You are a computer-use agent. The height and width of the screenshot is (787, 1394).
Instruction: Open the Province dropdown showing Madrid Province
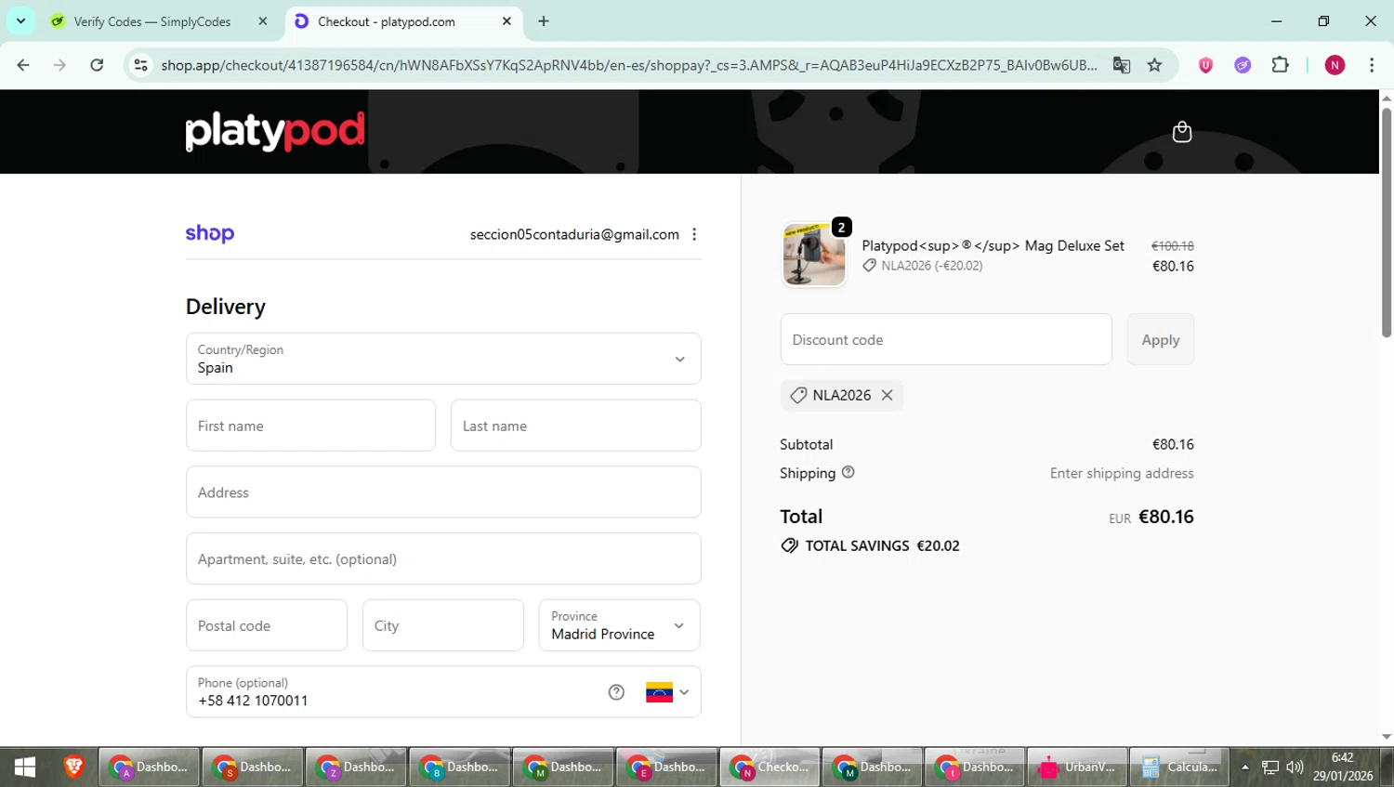tap(619, 625)
